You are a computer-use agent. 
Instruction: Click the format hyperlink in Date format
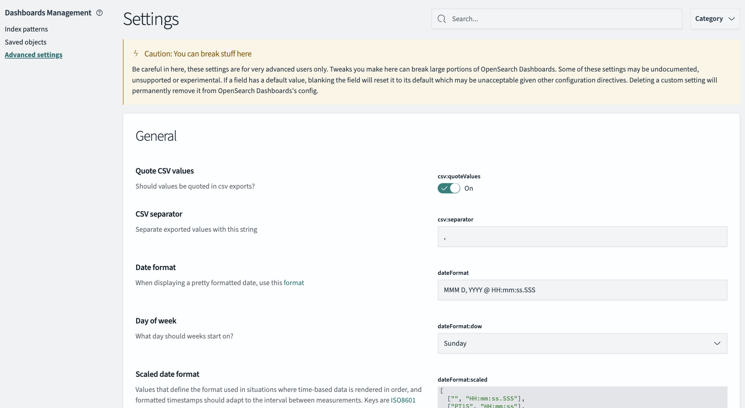click(294, 282)
